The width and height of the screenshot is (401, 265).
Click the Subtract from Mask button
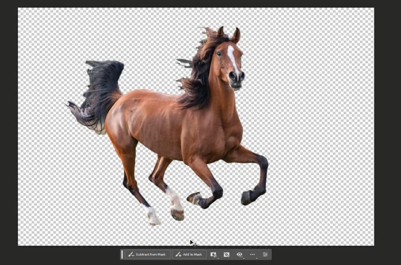[x=147, y=254]
